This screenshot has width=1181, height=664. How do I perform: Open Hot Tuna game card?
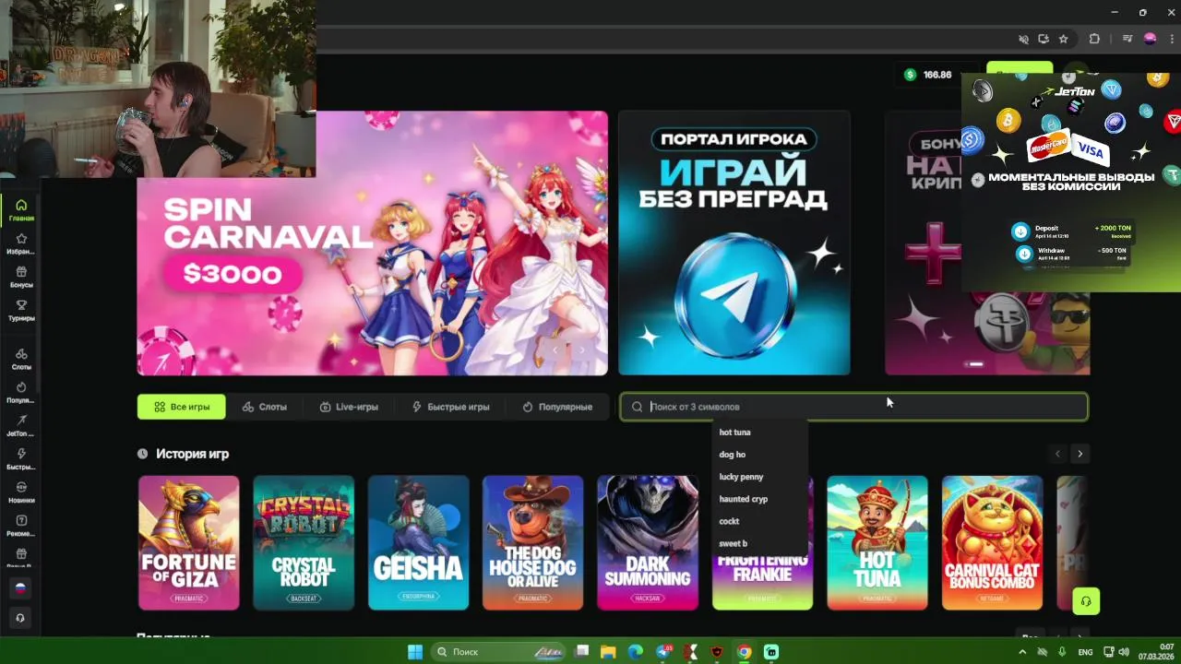(x=877, y=543)
